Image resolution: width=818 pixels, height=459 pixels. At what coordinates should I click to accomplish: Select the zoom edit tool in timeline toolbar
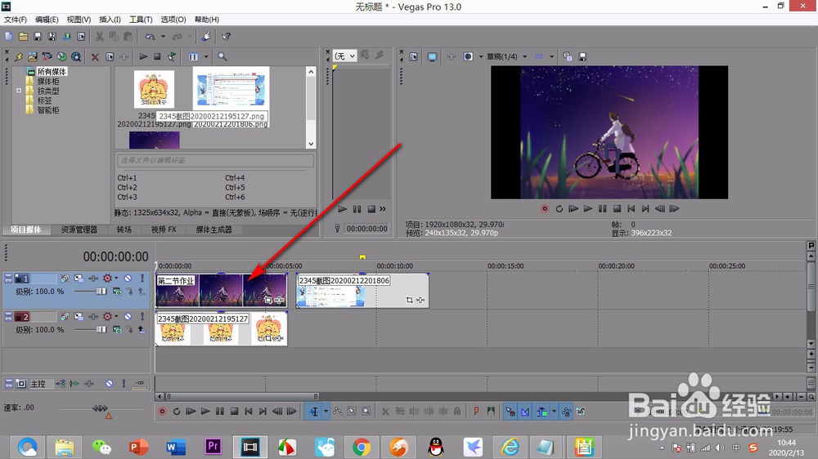[x=366, y=412]
